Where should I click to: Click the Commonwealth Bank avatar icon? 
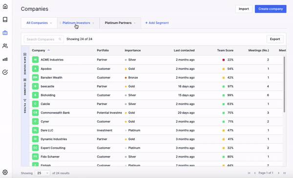pos(35,112)
